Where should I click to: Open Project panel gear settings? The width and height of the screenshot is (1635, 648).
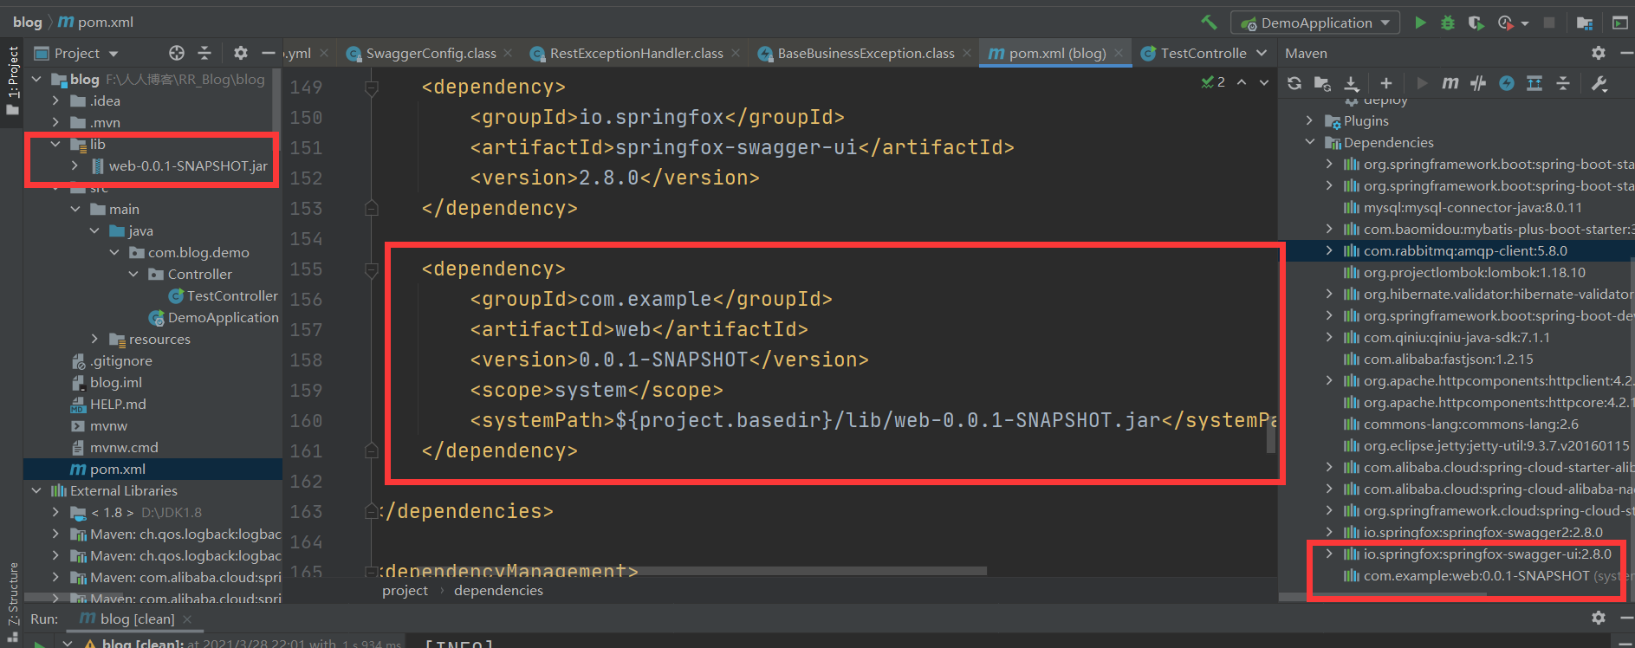[240, 53]
